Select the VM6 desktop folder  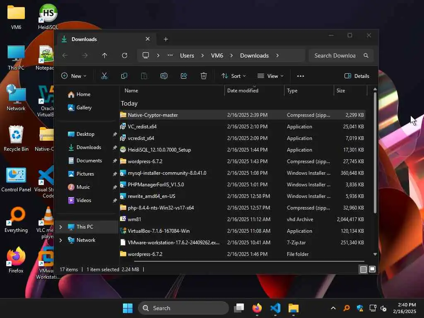16,17
